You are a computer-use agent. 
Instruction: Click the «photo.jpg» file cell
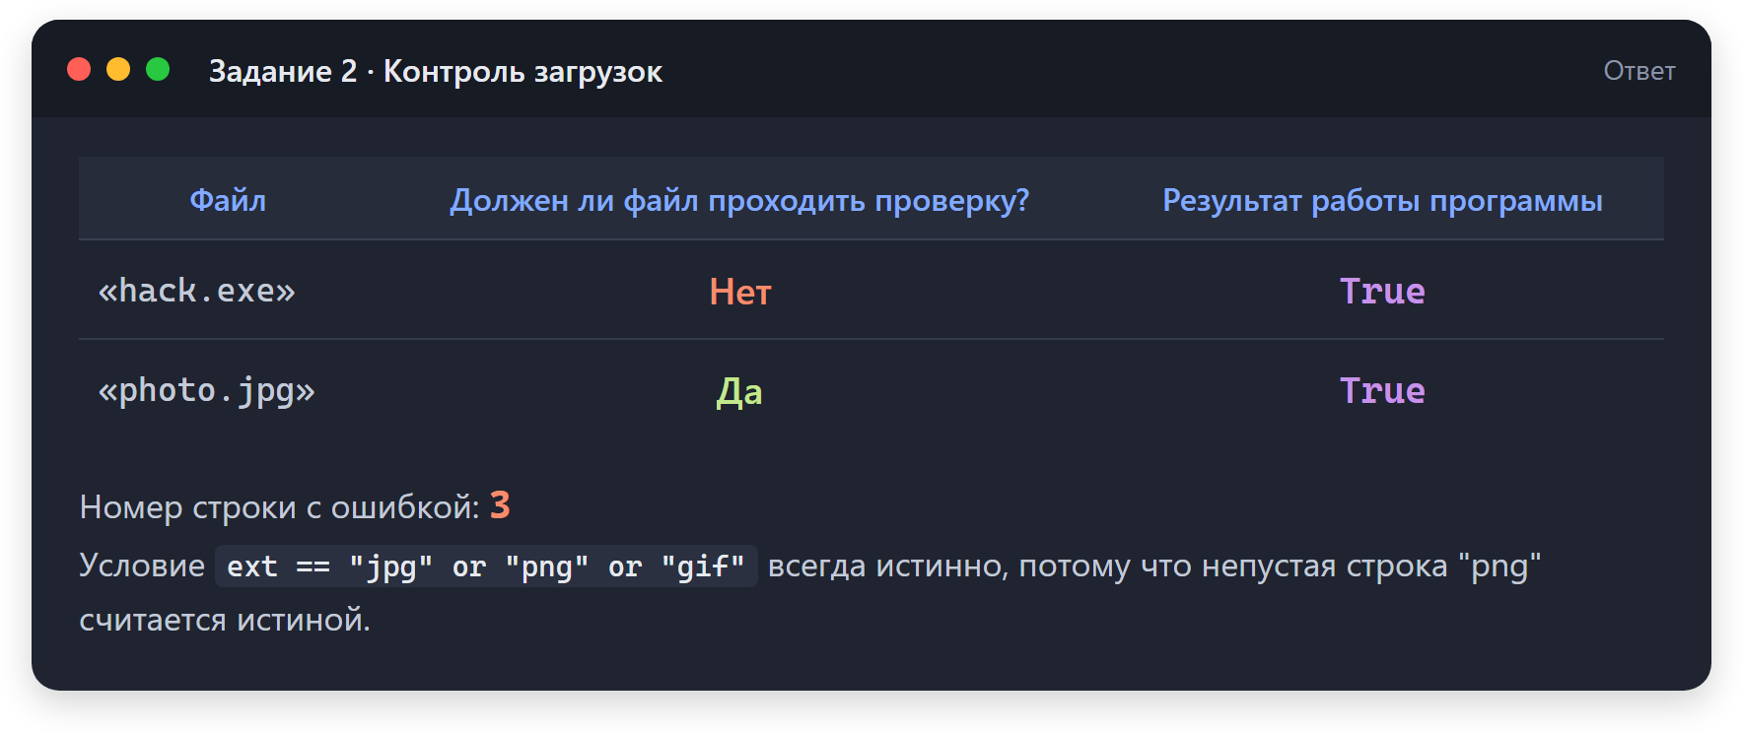tap(207, 391)
